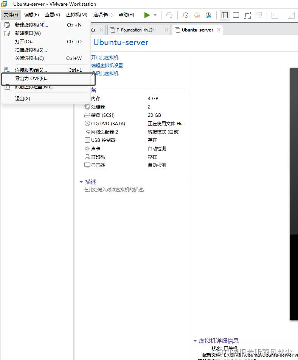Screen dimensions: 298x360
Task: Toggle the library sidebar view icon
Action: pyautogui.click(x=225, y=15)
